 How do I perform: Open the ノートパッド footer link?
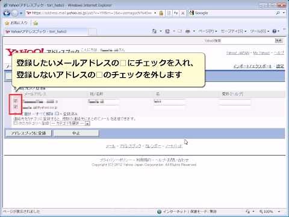174,146
